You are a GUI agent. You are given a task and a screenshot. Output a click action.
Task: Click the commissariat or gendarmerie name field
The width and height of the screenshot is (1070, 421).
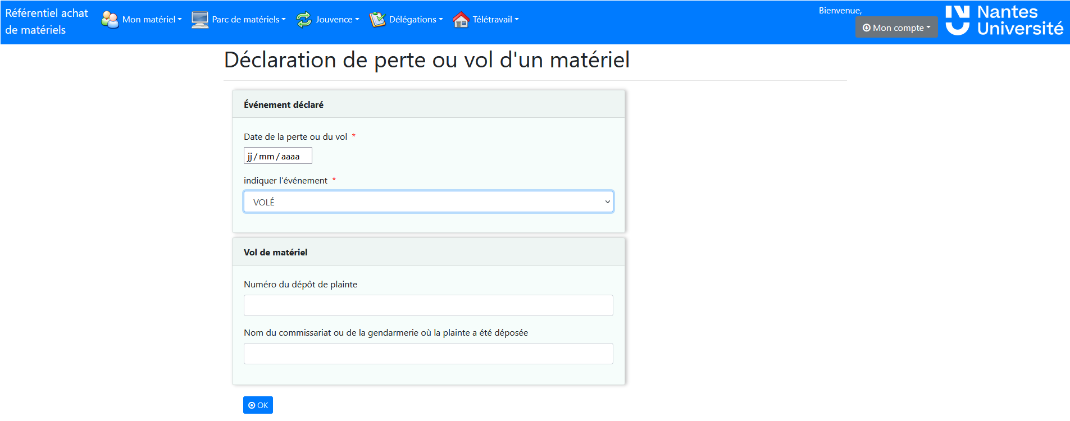[428, 354]
